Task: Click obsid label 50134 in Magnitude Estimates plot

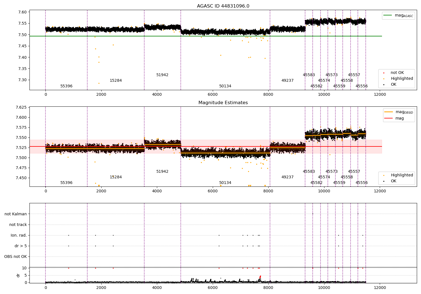Action: pyautogui.click(x=225, y=183)
